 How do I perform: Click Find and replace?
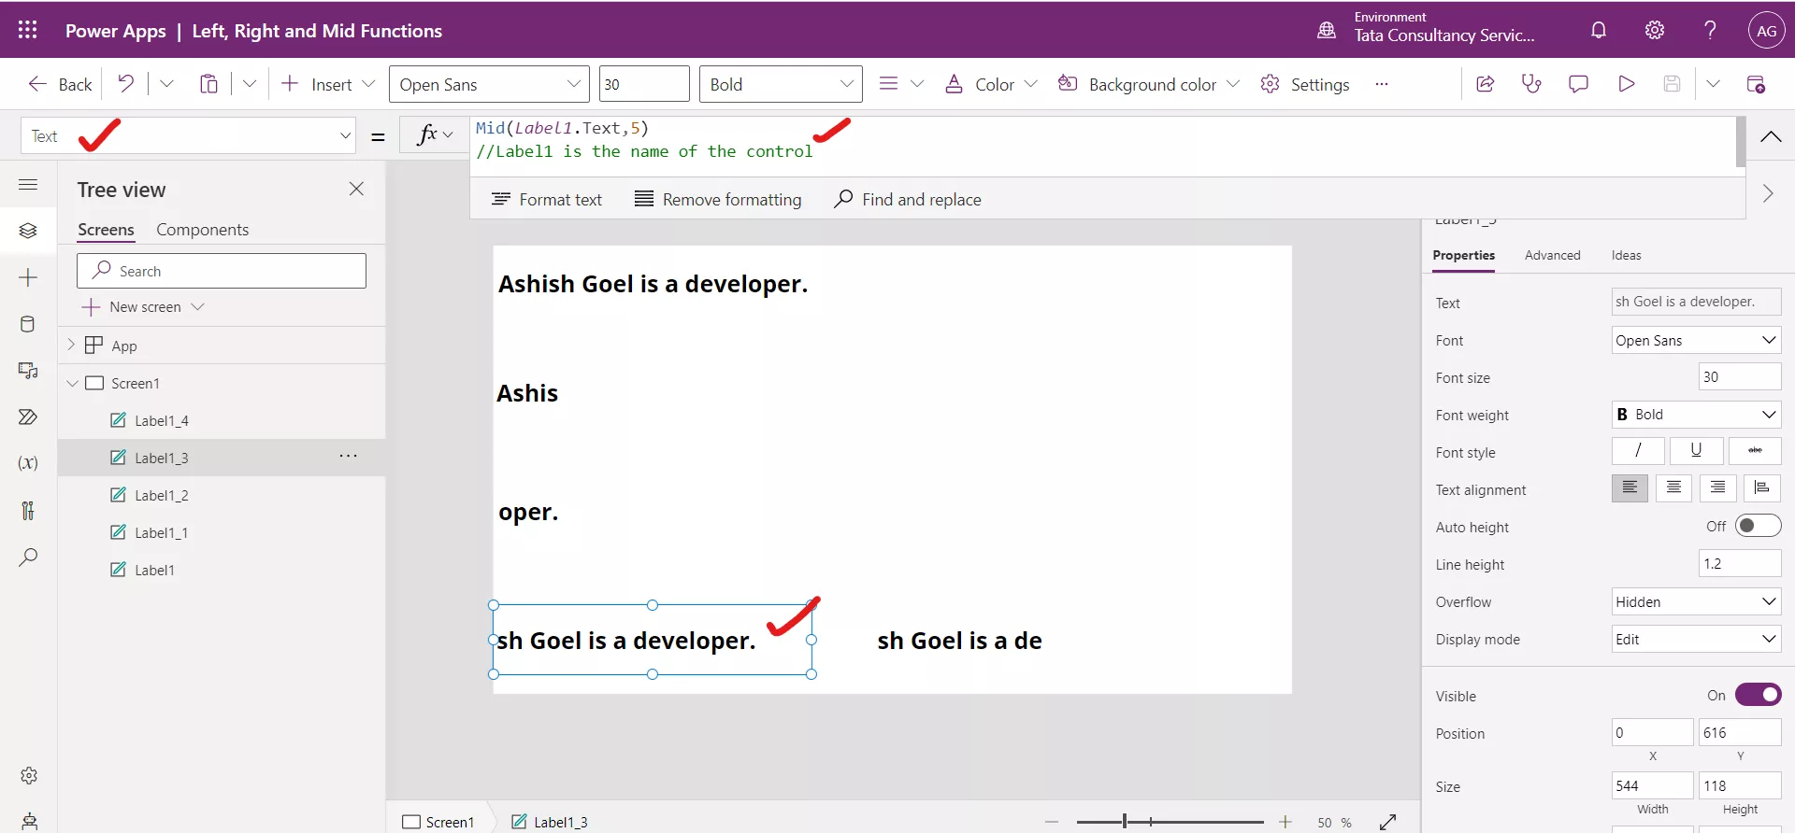[x=907, y=199]
